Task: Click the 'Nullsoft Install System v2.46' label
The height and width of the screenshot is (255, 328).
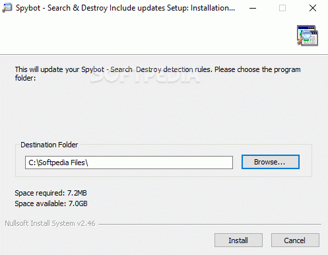Action: click(50, 223)
